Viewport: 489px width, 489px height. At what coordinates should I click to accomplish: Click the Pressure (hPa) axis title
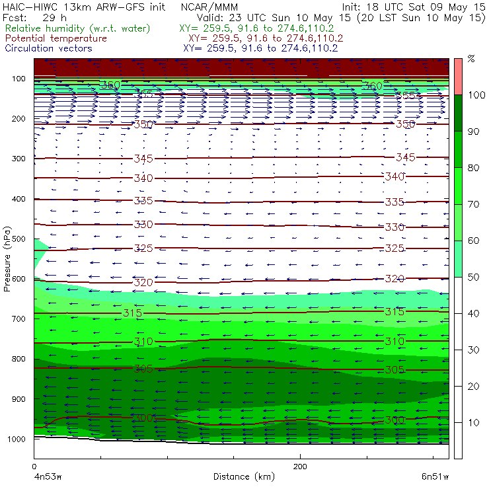click(x=7, y=259)
